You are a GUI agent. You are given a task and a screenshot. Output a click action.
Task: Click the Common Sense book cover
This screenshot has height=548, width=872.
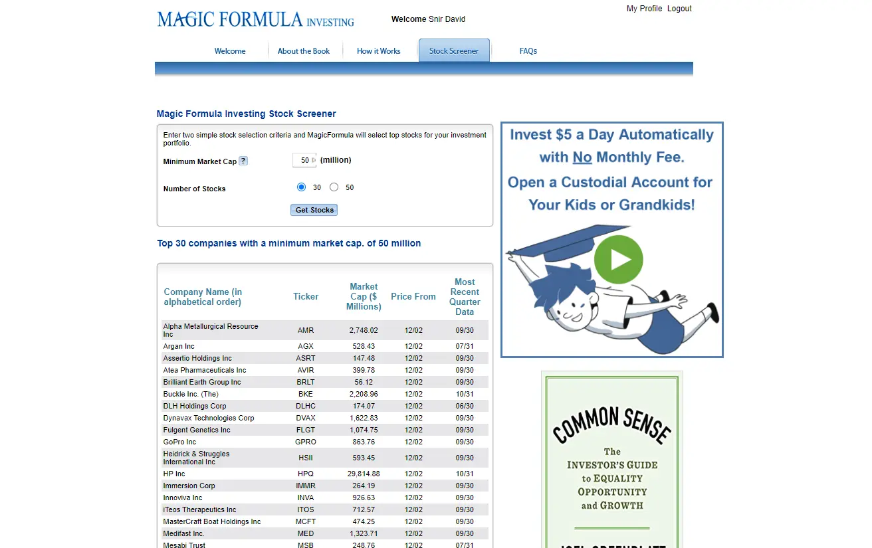tap(611, 458)
